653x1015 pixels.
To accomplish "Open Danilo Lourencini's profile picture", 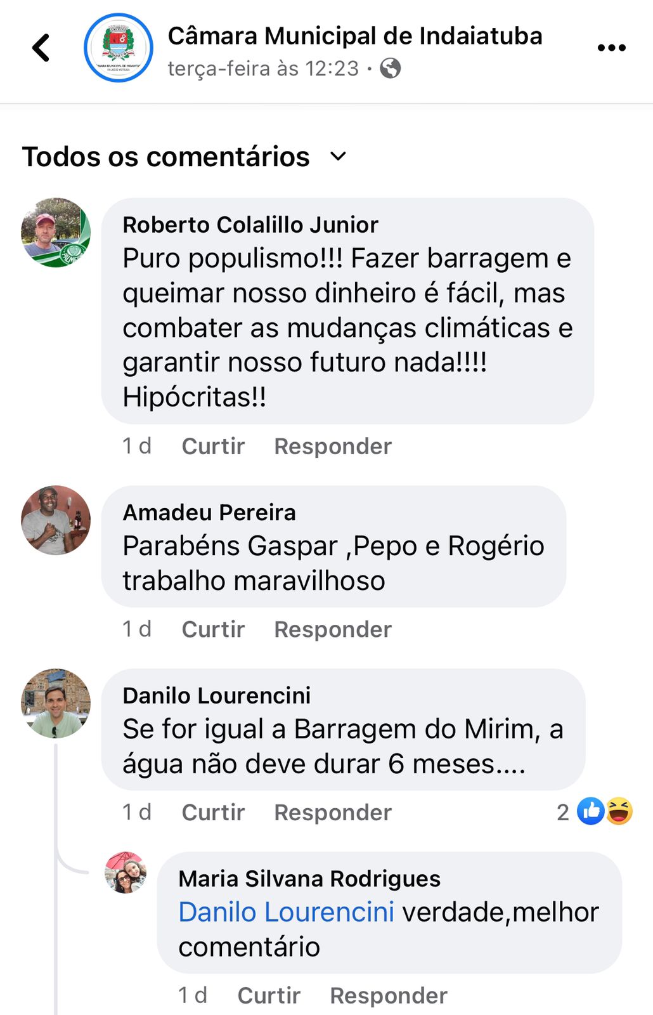I will [x=56, y=703].
